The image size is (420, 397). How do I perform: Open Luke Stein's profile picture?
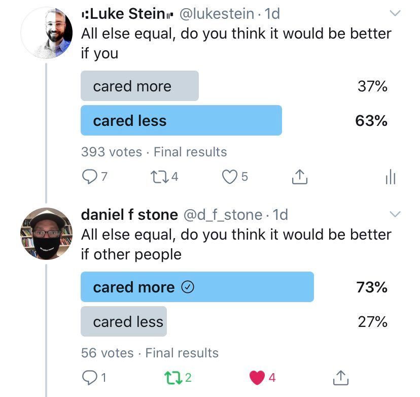point(46,33)
